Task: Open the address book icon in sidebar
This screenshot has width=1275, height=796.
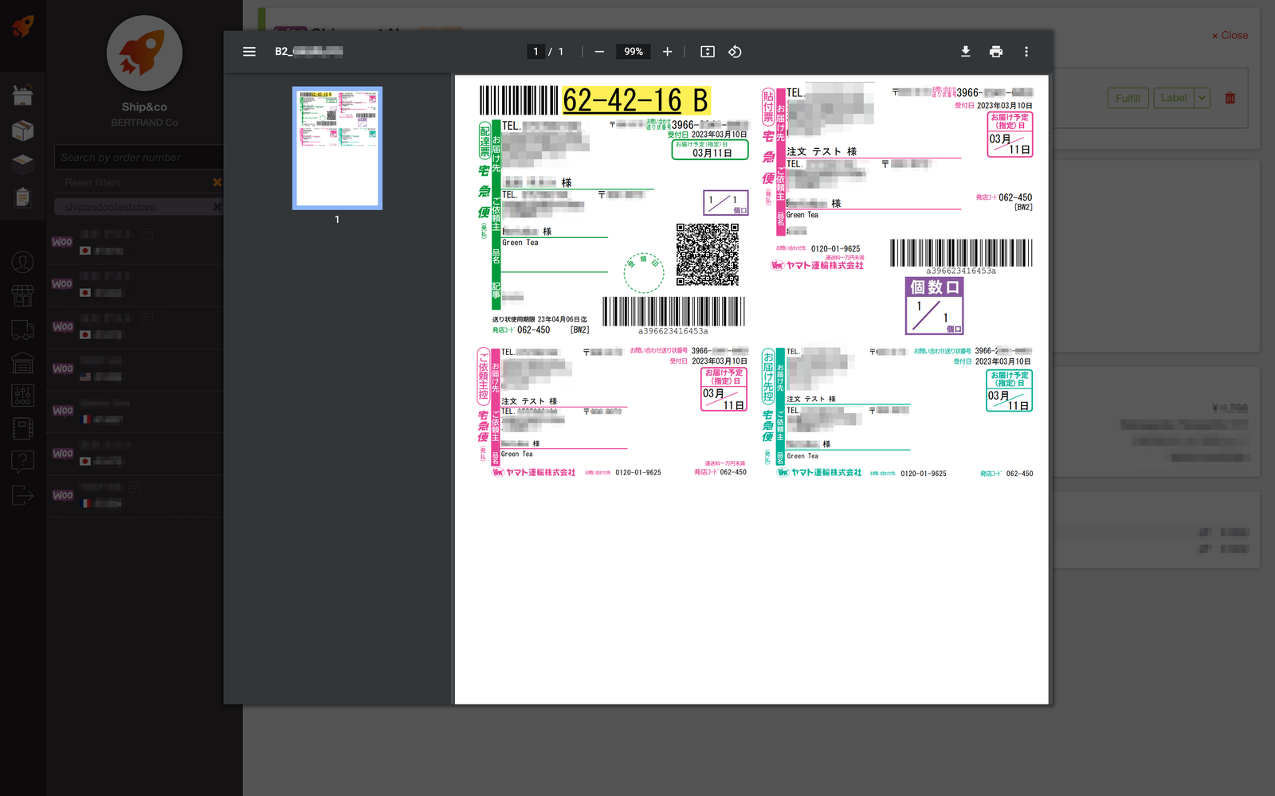Action: 23,428
